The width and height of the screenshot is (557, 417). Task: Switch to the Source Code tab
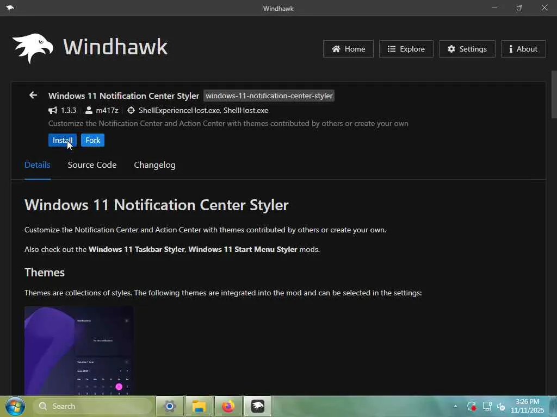[x=92, y=165]
